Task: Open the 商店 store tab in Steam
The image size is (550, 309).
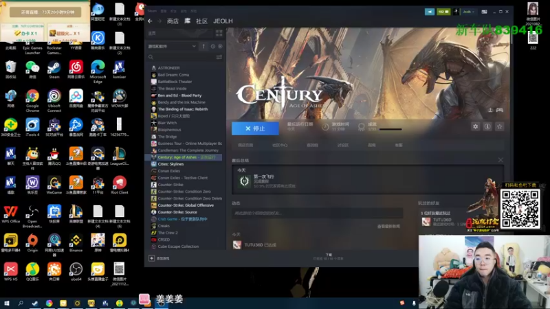Action: click(x=173, y=21)
